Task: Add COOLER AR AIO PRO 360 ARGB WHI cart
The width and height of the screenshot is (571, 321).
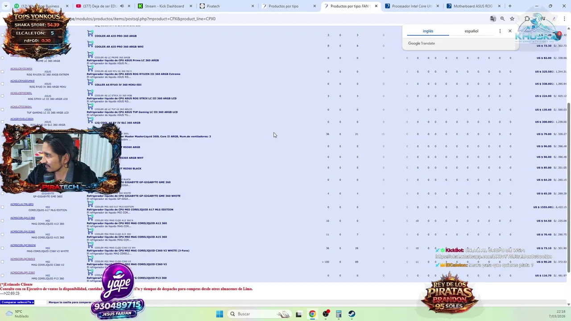Action: point(90,44)
